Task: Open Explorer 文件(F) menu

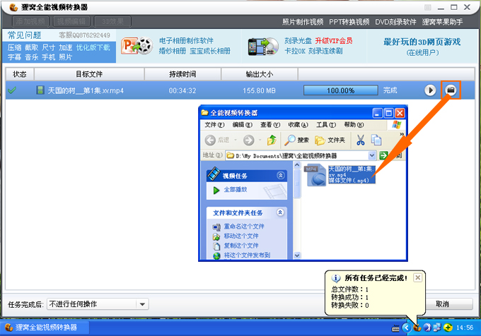Action: 214,124
